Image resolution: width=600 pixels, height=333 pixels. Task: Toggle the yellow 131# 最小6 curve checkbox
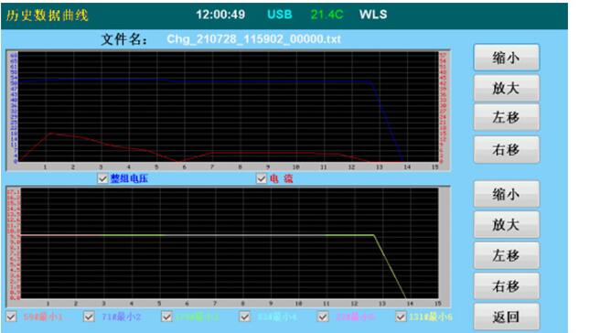coord(401,317)
